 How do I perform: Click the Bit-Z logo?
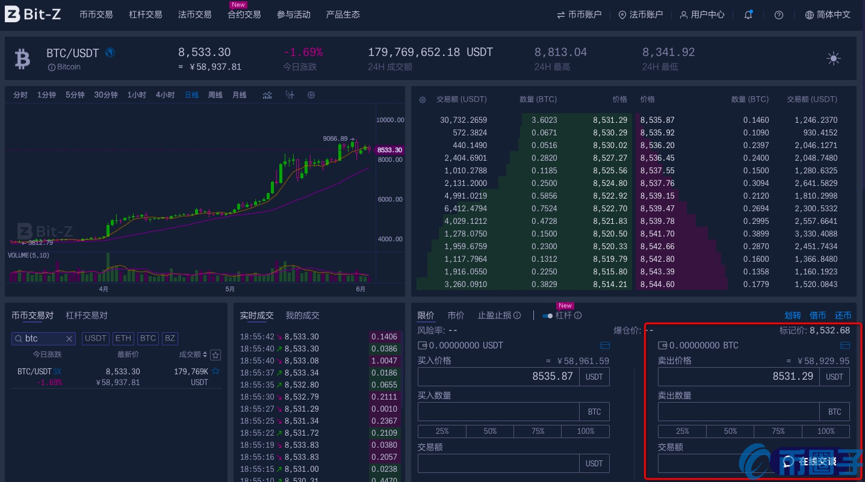(x=33, y=14)
